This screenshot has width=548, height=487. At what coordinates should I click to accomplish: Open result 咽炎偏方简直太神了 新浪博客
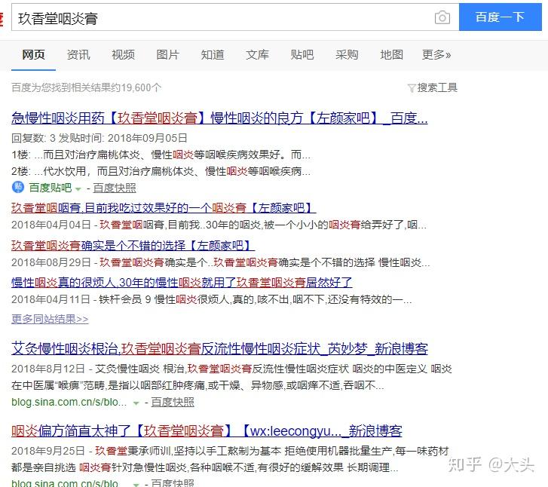point(207,430)
